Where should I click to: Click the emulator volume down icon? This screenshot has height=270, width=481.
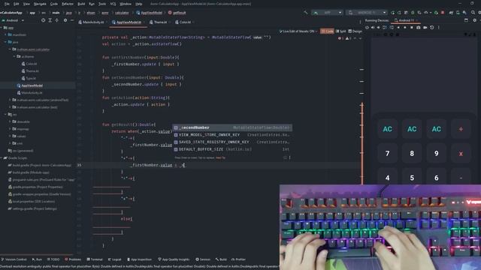coord(379,28)
